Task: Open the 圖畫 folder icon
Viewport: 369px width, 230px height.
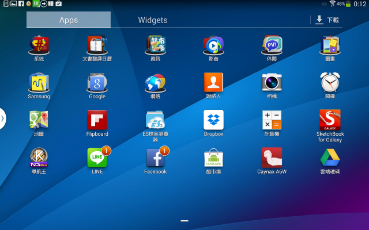Action: tap(330, 45)
